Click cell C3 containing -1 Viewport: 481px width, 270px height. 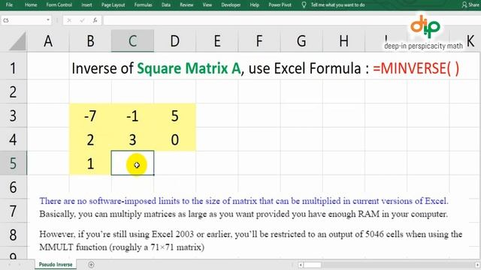click(x=132, y=115)
